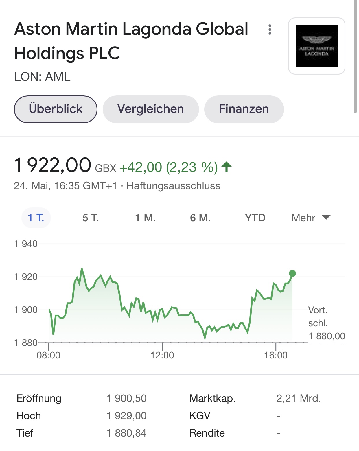Switch chart to 5 T. range
The width and height of the screenshot is (359, 451).
[91, 218]
